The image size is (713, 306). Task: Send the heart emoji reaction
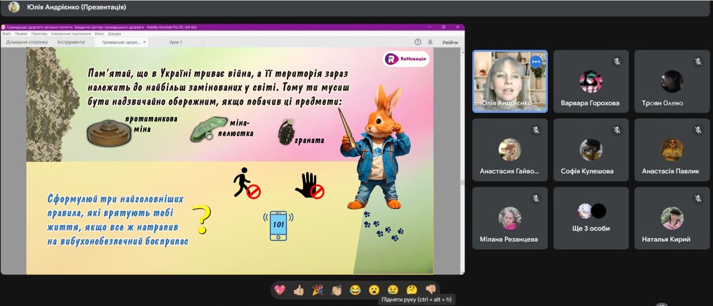click(280, 290)
